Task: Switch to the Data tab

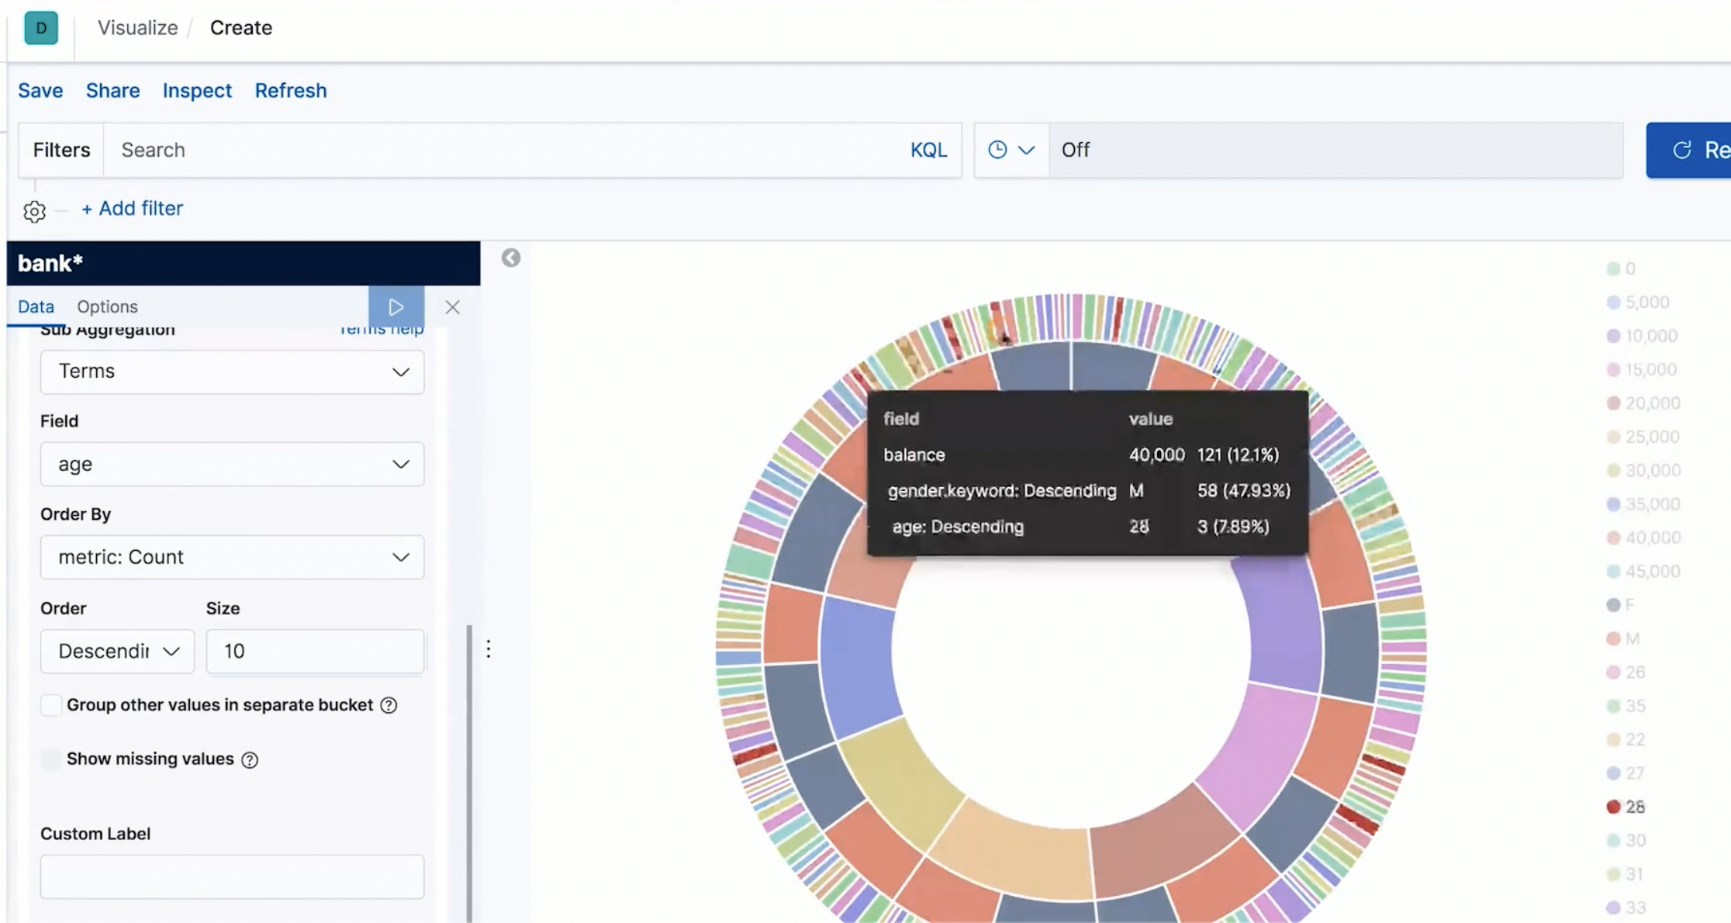Action: (x=36, y=306)
